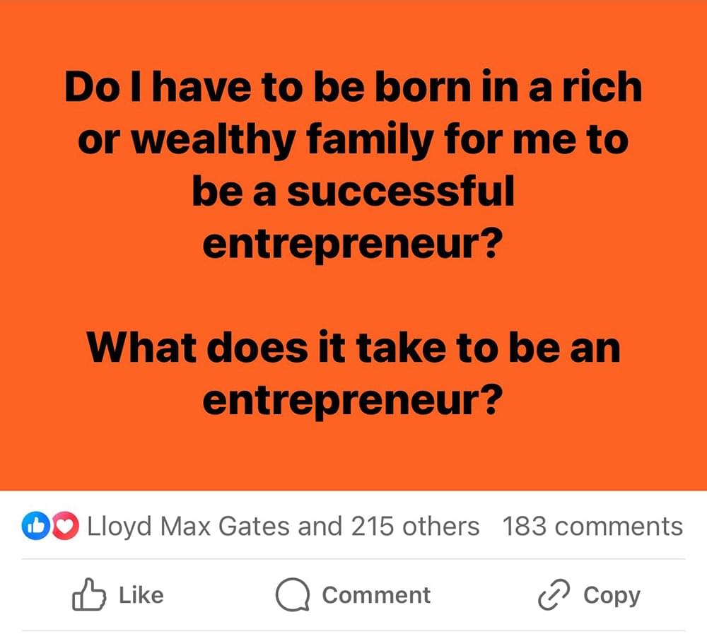This screenshot has height=634, width=707.
Task: Click the "Like" text label
Action: pos(141,595)
